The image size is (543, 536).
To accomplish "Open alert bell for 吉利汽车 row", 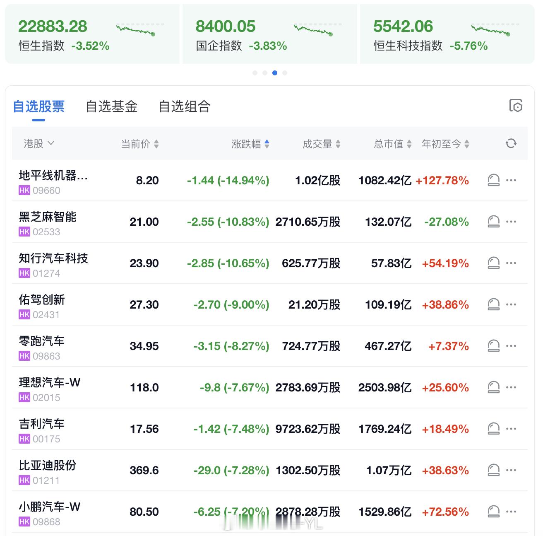I will click(x=493, y=429).
